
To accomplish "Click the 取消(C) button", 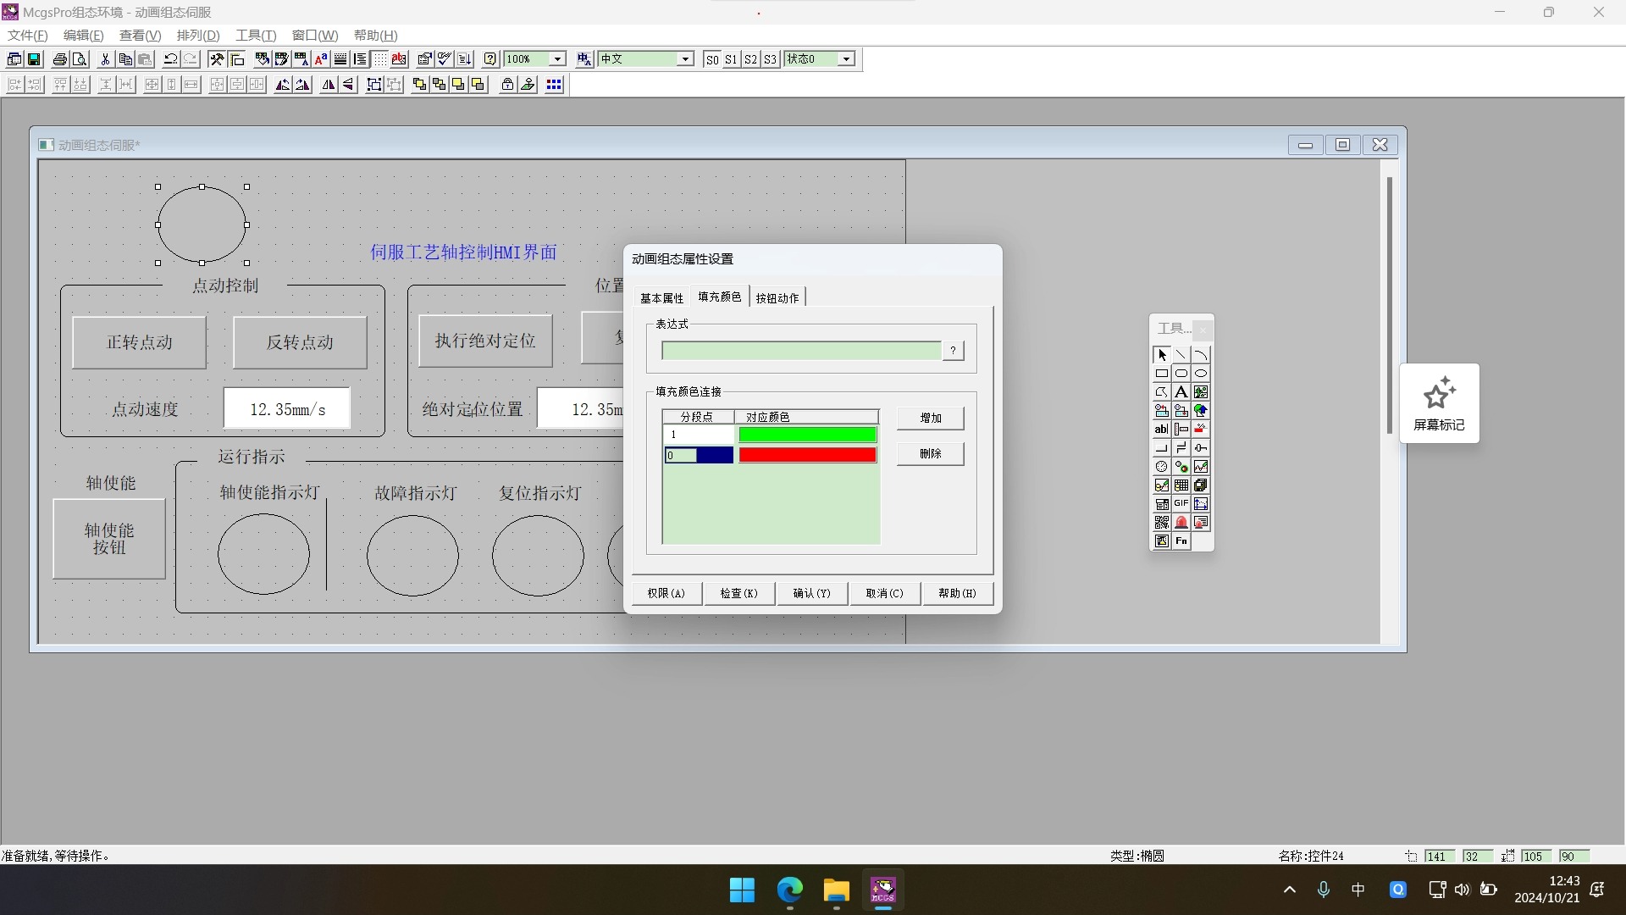I will pos(884,594).
